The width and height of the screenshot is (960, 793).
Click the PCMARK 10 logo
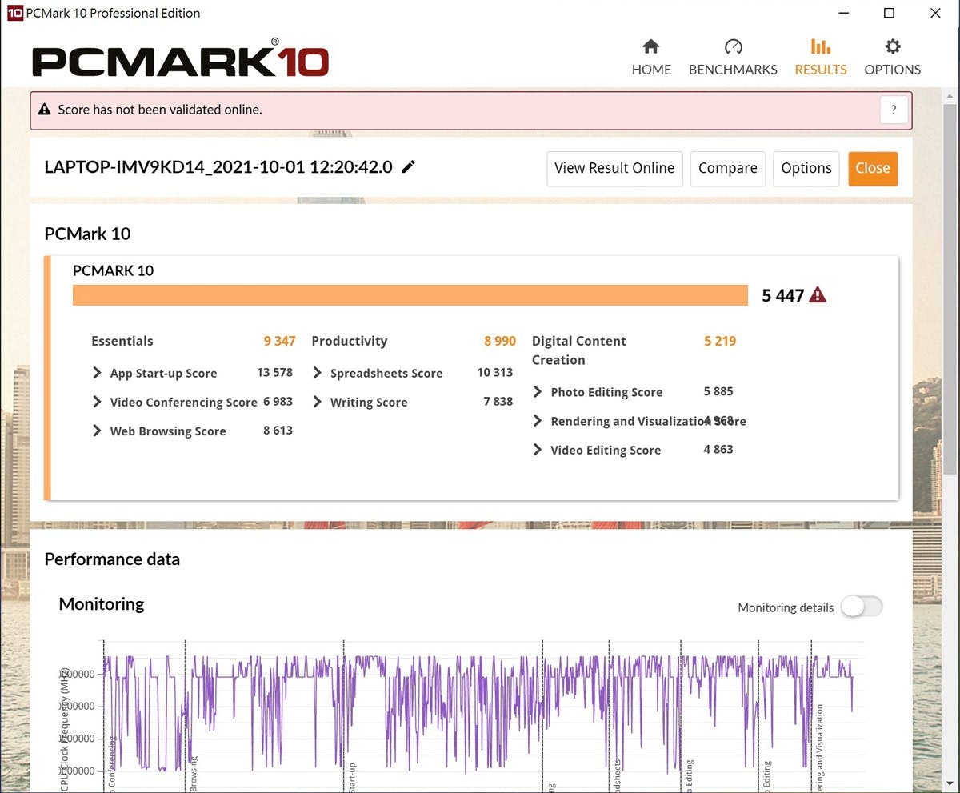click(180, 60)
